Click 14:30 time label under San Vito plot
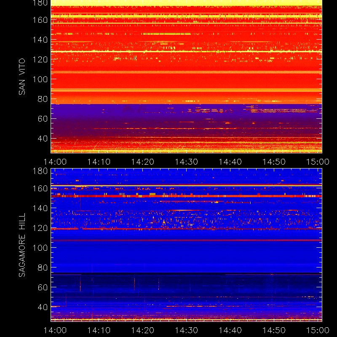 (186, 162)
